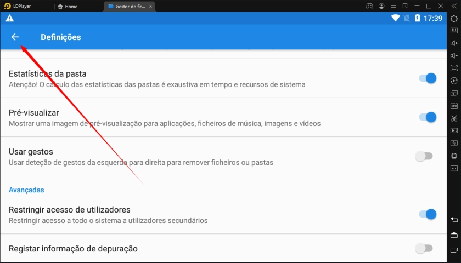Maximize the LDPlayer window
This screenshot has height=263, width=461.
click(x=429, y=6)
